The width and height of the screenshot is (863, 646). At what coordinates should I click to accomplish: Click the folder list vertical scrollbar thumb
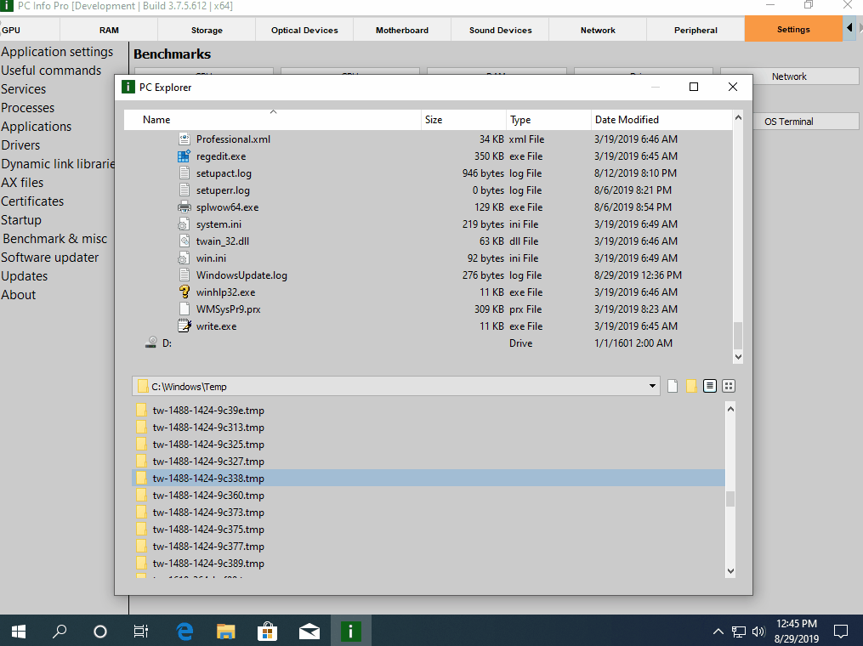tap(730, 499)
